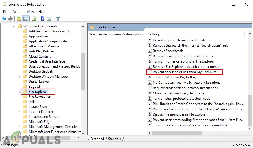
Task: Click the Filter funnel icon
Action: coord(58,19)
